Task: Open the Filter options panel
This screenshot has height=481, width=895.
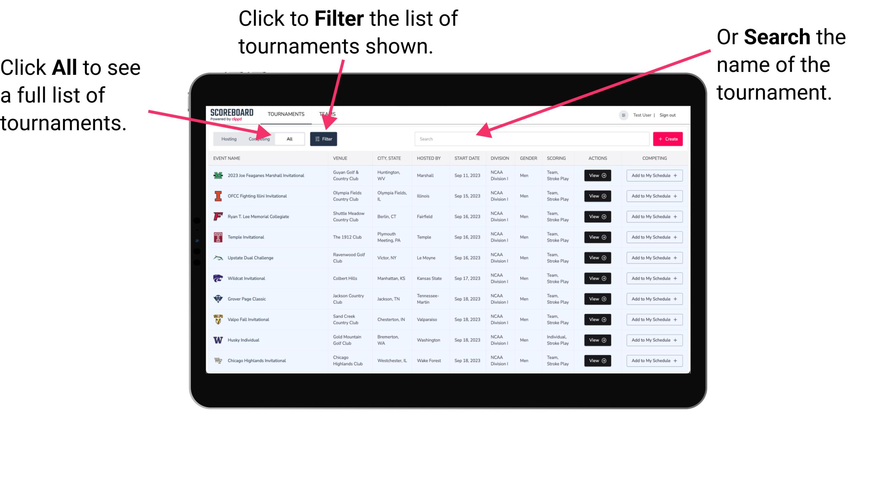Action: pos(324,138)
